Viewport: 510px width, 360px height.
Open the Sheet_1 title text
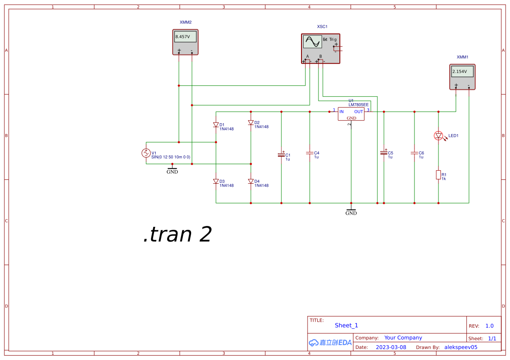pos(346,325)
